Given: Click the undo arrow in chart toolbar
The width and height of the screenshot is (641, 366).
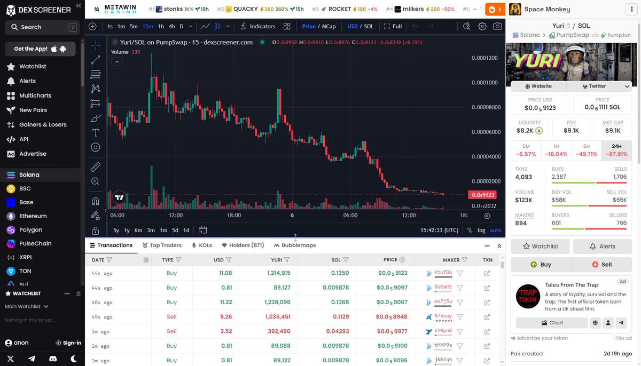Looking at the screenshot, I should [416, 26].
